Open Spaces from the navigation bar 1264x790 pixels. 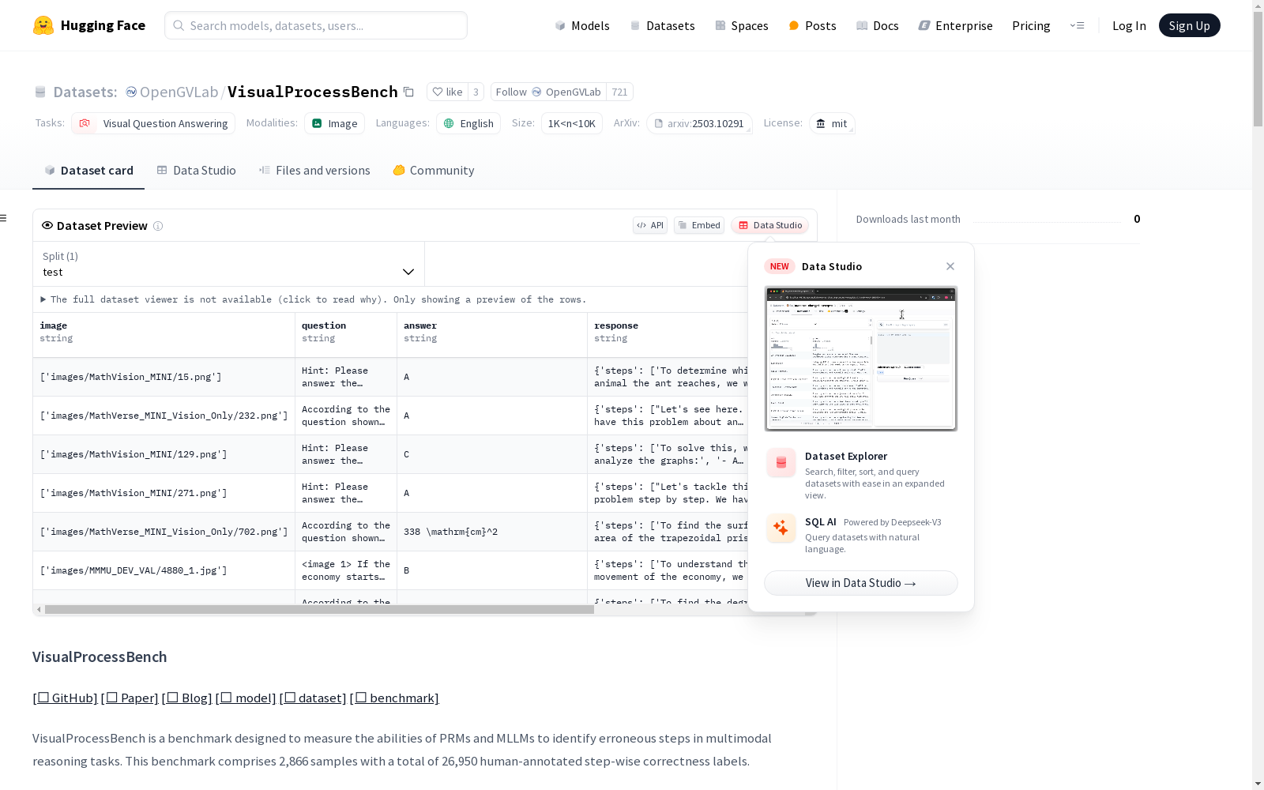pyautogui.click(x=742, y=25)
